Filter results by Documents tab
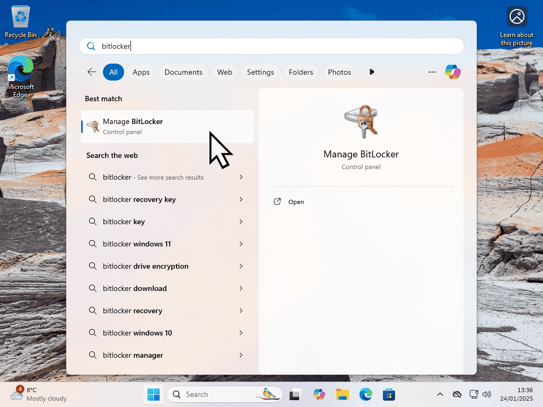The image size is (543, 407). pyautogui.click(x=183, y=72)
